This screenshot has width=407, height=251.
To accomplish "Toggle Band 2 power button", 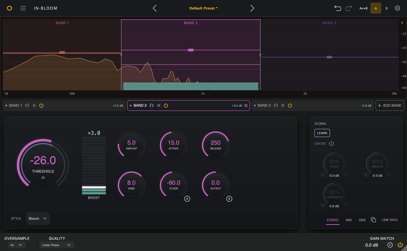I will [x=166, y=105].
